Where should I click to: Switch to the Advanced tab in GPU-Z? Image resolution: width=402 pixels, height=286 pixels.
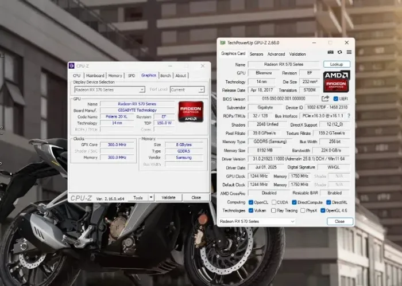(x=276, y=54)
